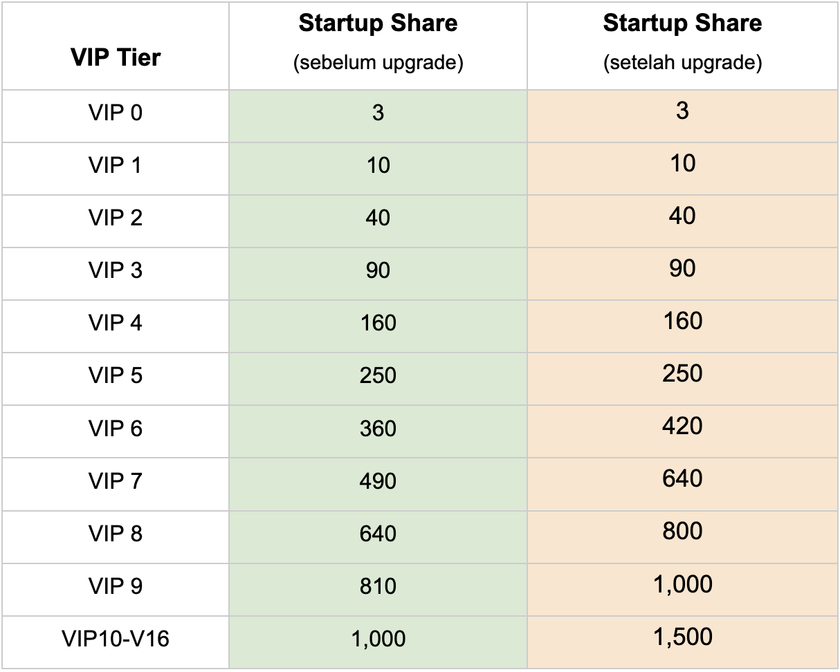
Task: Select the VIP 5 tier cell
Action: coord(116,375)
